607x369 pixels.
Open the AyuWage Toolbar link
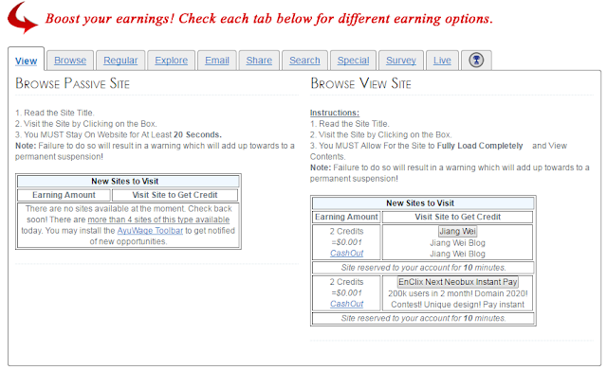pyautogui.click(x=150, y=231)
